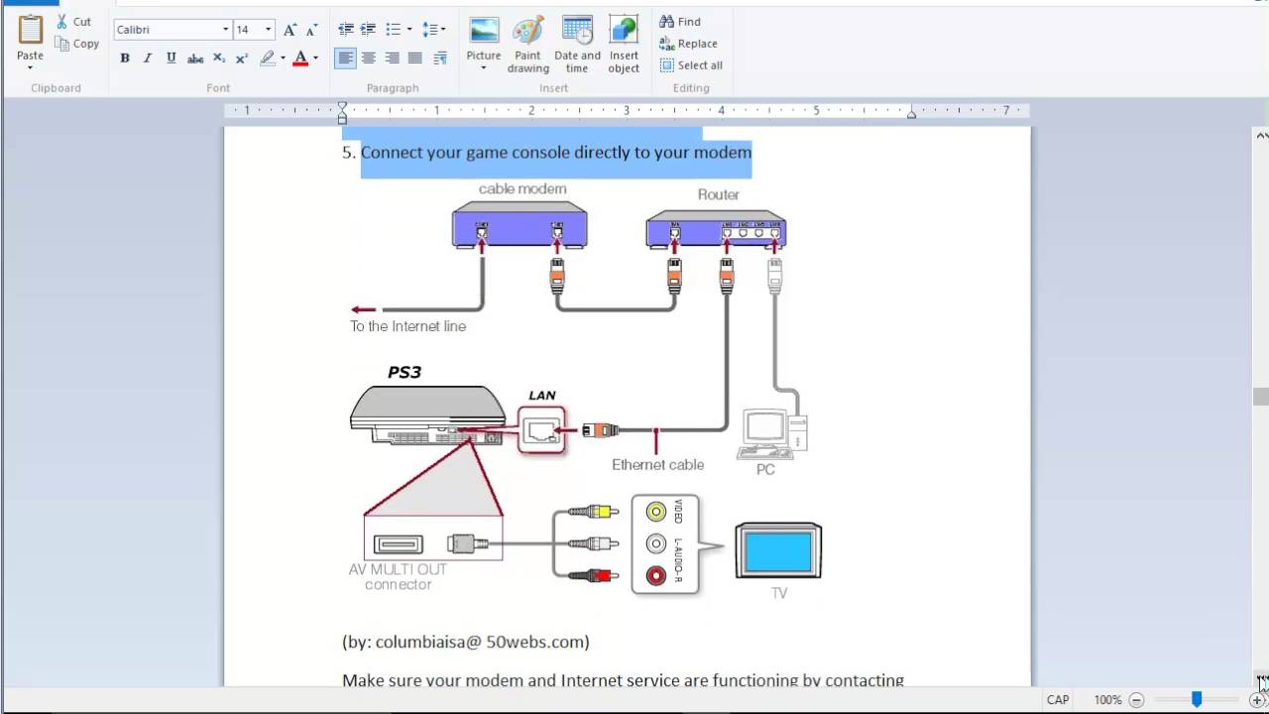
Task: Toggle bold formatting
Action: pyautogui.click(x=125, y=59)
